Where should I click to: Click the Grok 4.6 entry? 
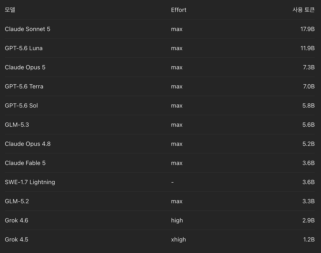(x=17, y=220)
